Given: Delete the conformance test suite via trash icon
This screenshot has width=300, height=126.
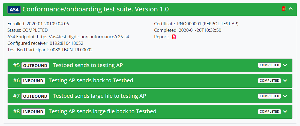Looking at the screenshot, I should tap(283, 9).
